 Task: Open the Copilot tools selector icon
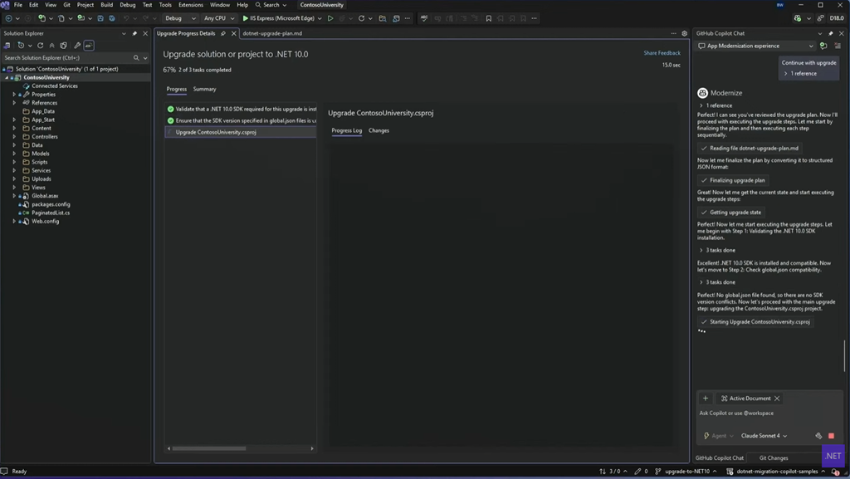click(x=818, y=436)
